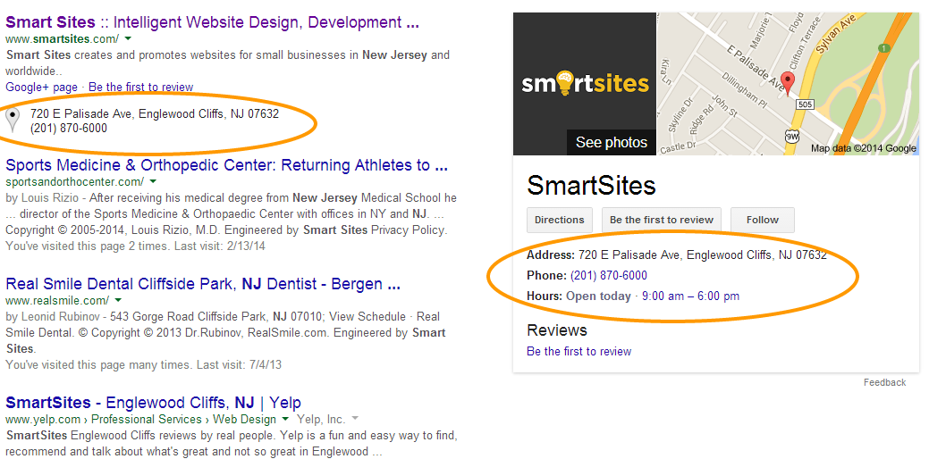The width and height of the screenshot is (929, 459).
Task: Click the Be the first to review button
Action: tap(661, 220)
